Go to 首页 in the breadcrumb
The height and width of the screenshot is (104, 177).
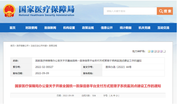coord(12,46)
